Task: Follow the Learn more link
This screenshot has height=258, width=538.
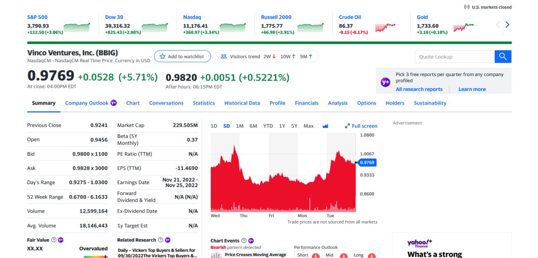Action: [472, 89]
